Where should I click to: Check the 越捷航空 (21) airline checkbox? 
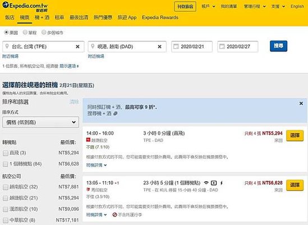point(6,198)
